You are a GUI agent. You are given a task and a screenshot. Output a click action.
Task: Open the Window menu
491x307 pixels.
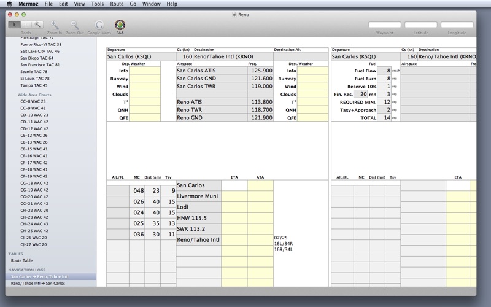[x=151, y=4]
